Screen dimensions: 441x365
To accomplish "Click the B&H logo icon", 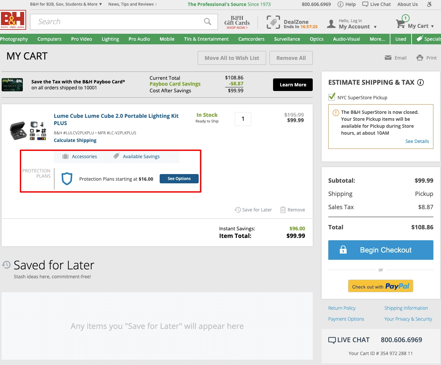I will (x=13, y=20).
